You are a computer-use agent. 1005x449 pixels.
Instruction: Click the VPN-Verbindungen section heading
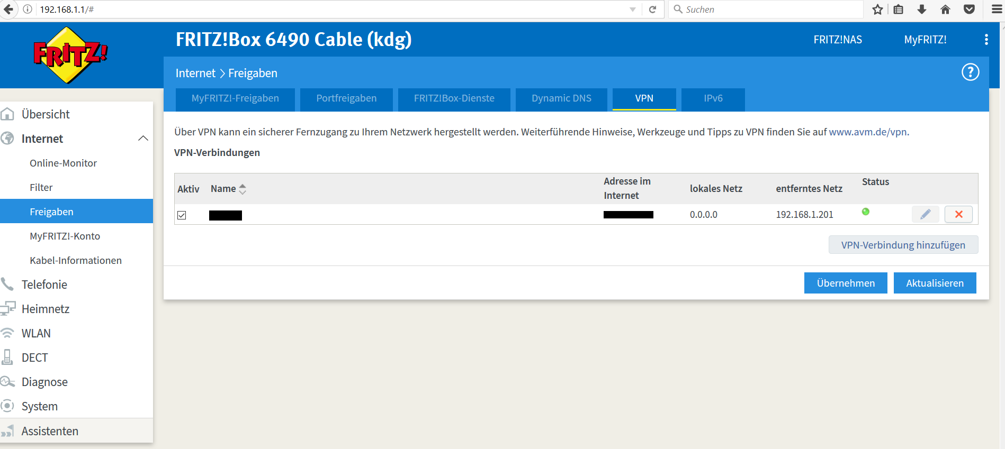pyautogui.click(x=217, y=152)
